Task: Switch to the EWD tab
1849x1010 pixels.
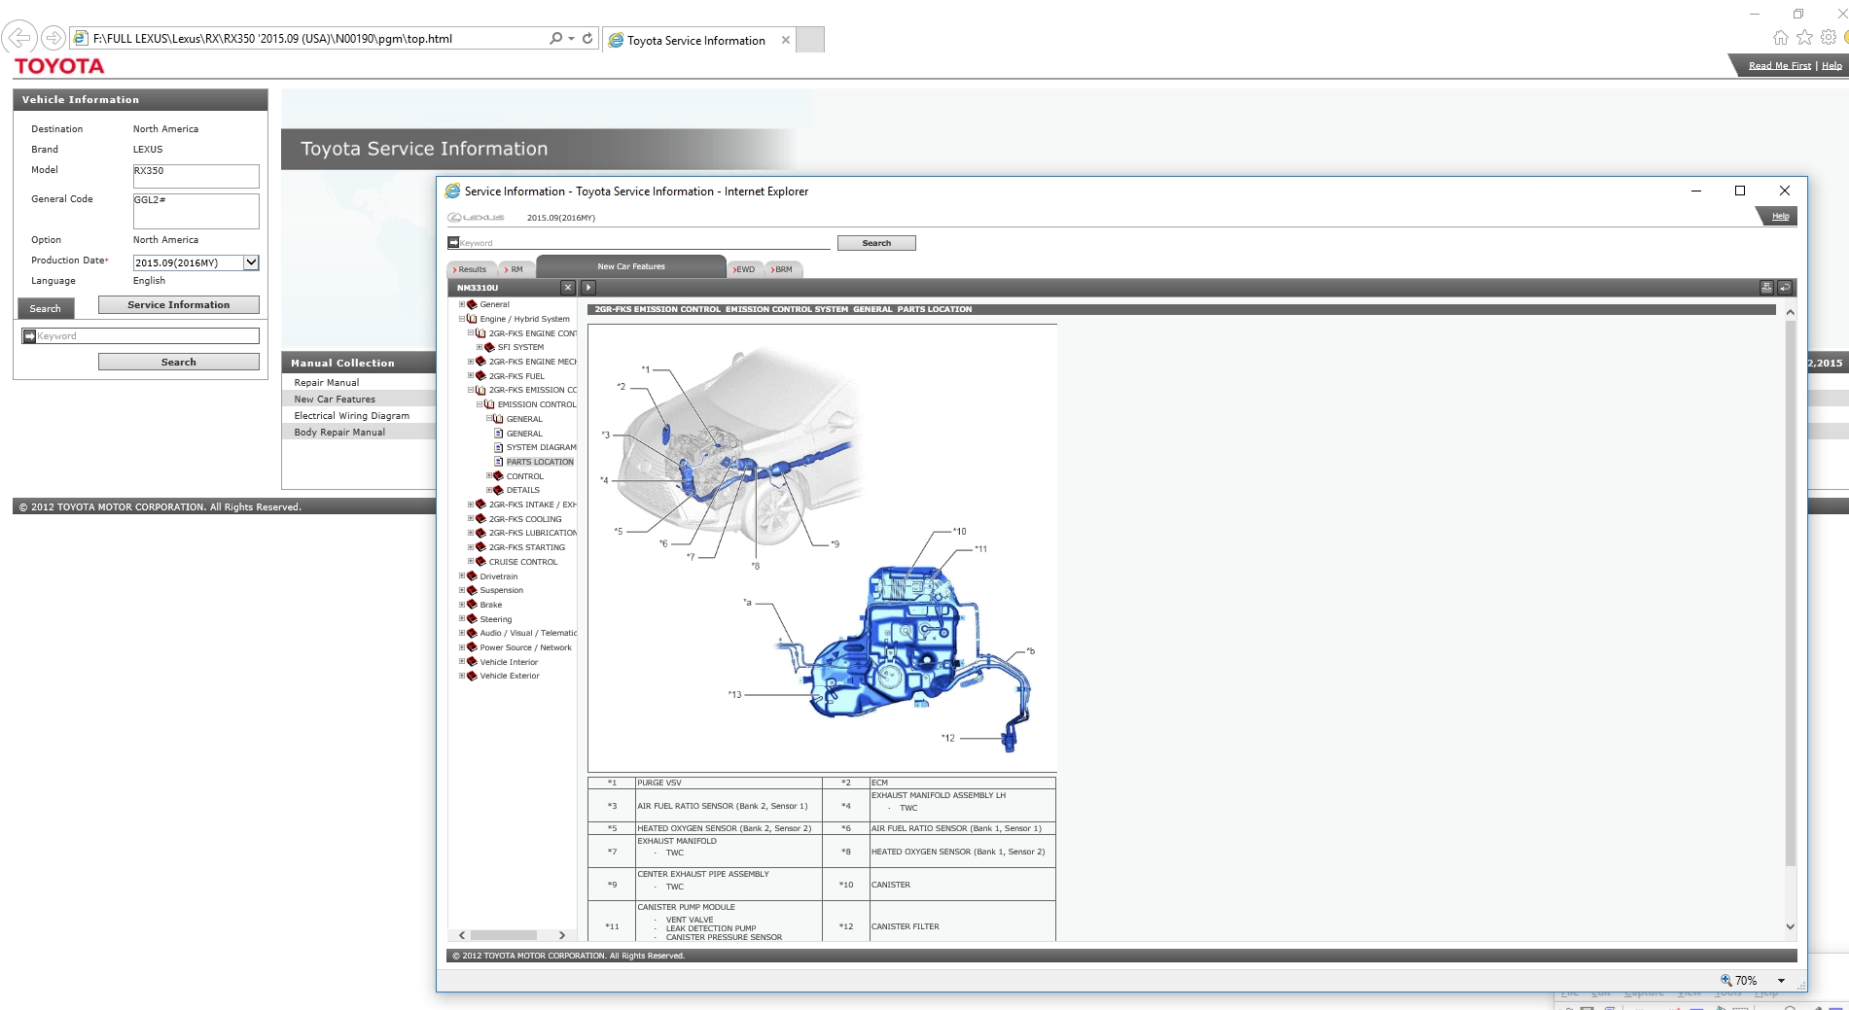Action: pyautogui.click(x=744, y=269)
